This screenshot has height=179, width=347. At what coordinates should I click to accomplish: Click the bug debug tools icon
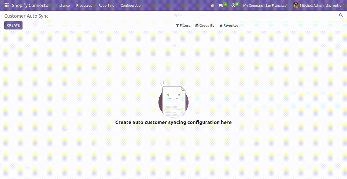pos(212,5)
